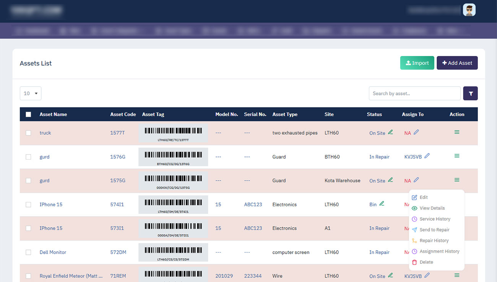Select View Details in the action menu
The height and width of the screenshot is (282, 497).
coord(432,208)
